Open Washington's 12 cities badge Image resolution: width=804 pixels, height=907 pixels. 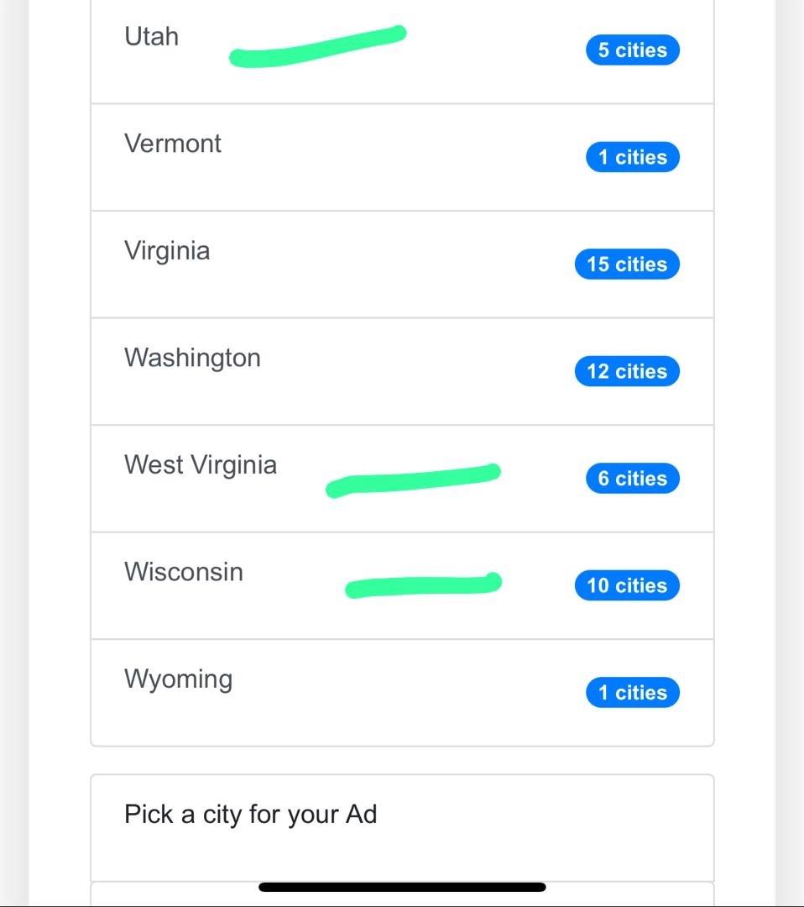(626, 371)
